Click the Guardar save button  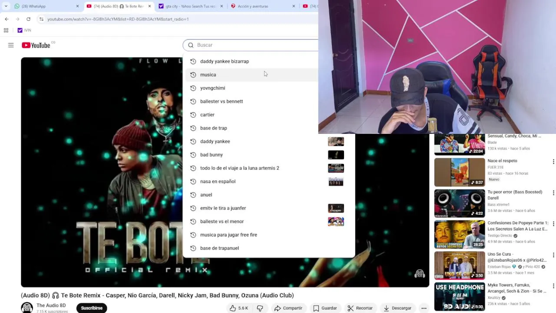325,308
